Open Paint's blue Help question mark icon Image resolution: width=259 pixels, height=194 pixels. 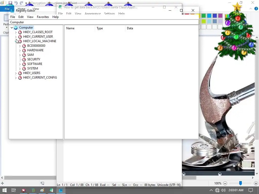pos(256,9)
